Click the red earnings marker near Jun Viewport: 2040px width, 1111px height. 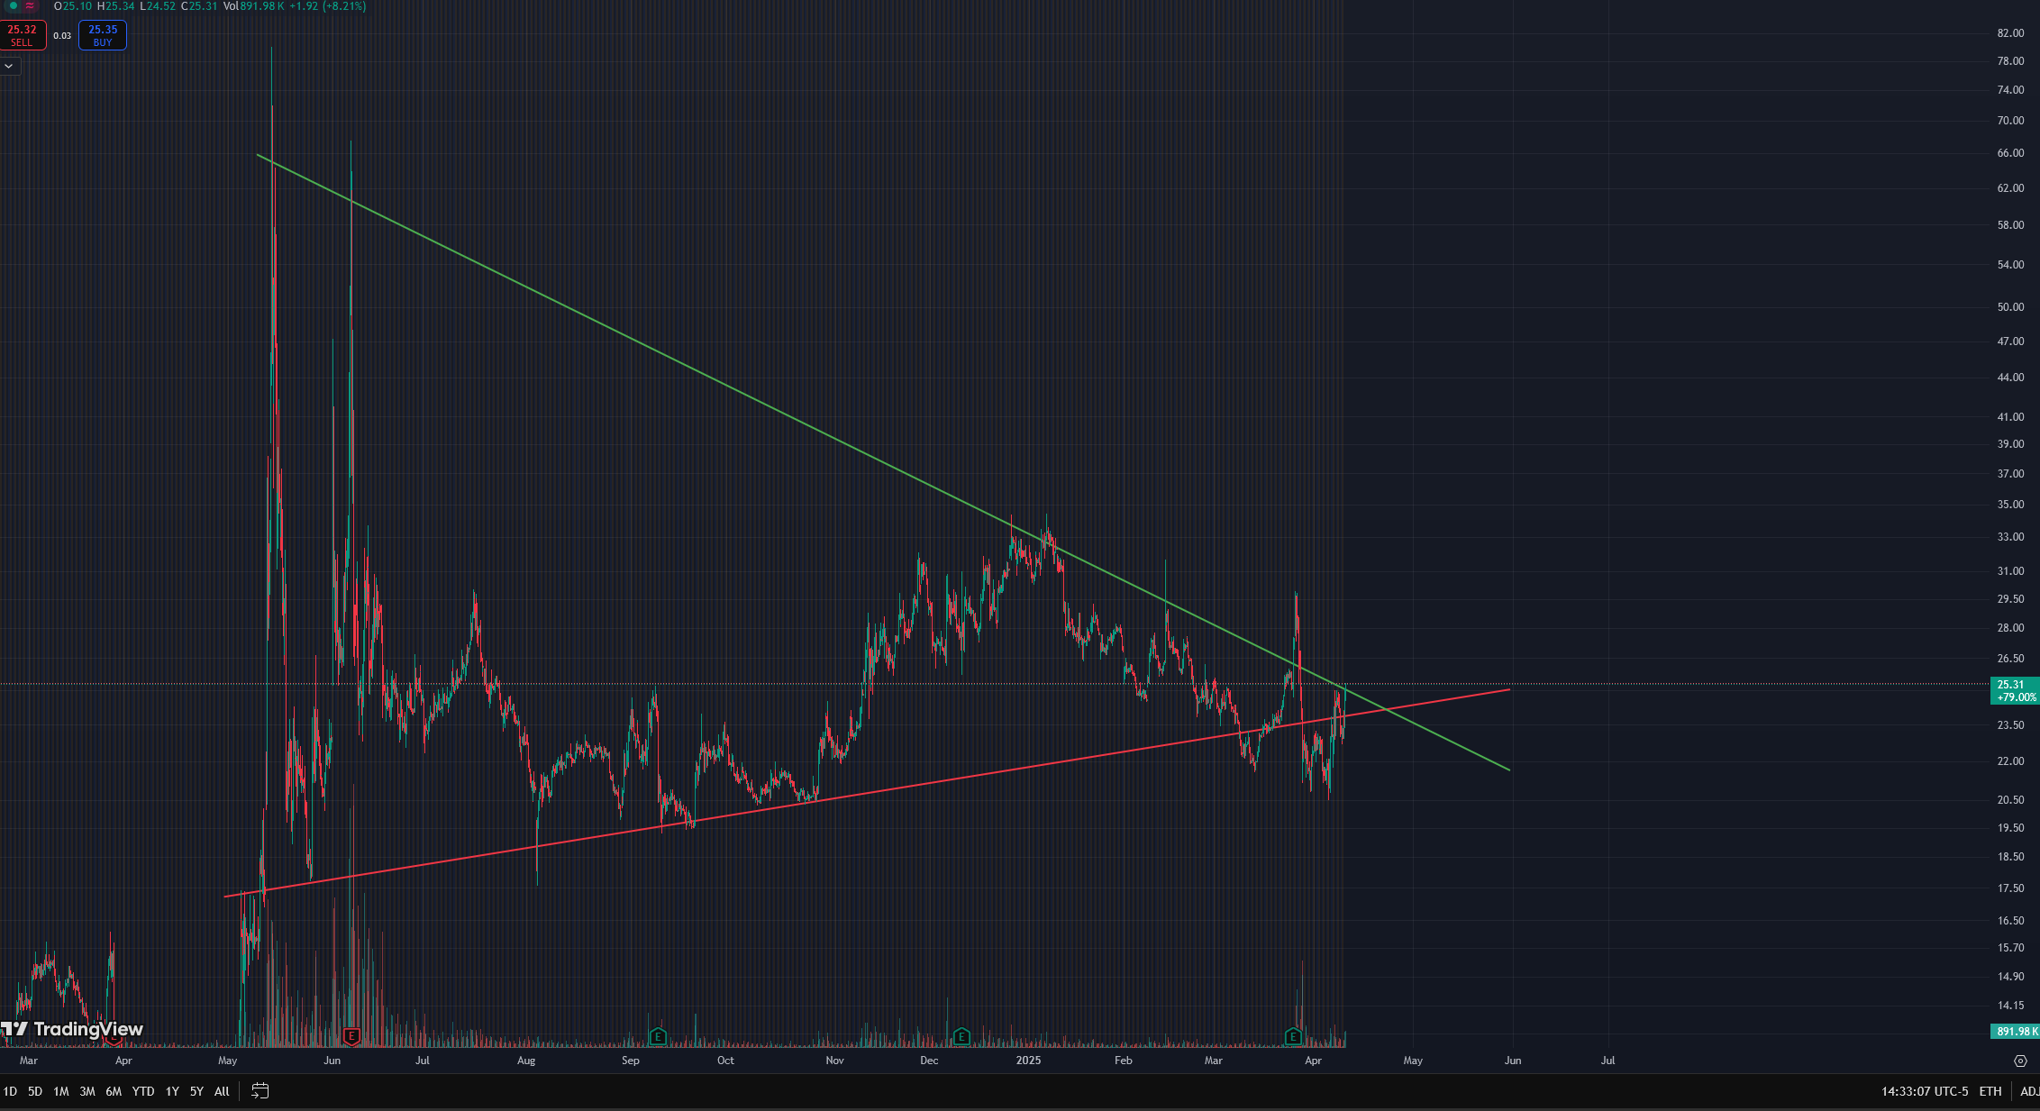352,1036
